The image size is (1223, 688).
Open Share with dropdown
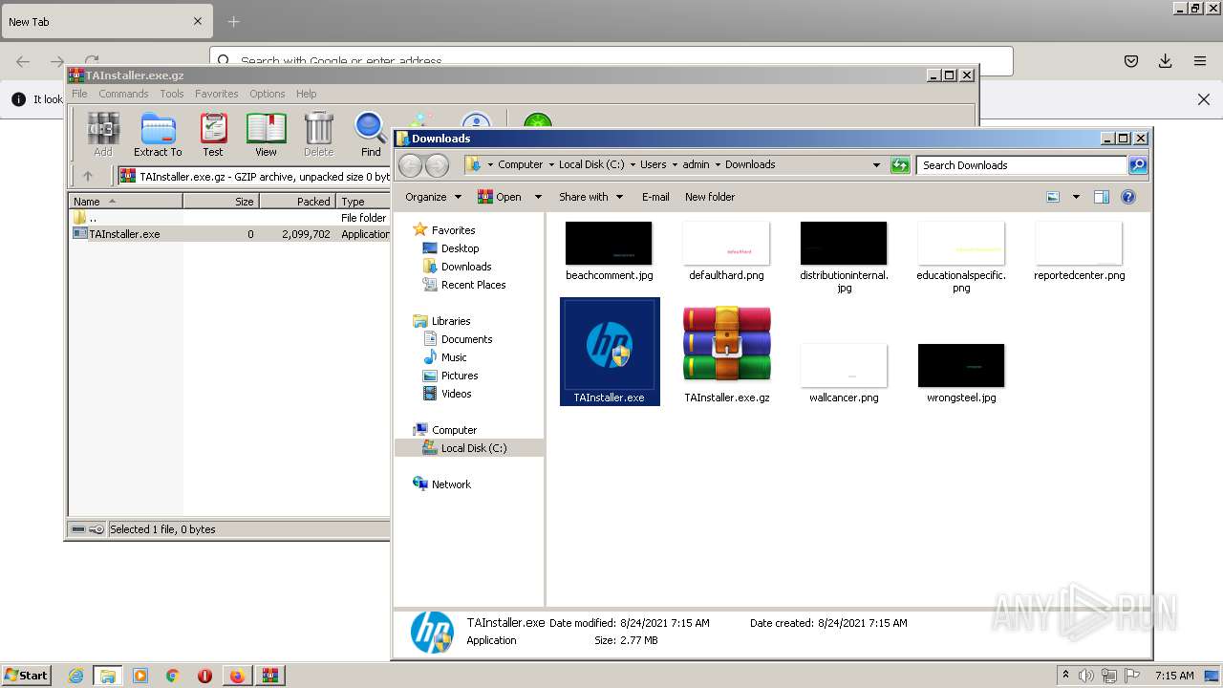(x=591, y=197)
